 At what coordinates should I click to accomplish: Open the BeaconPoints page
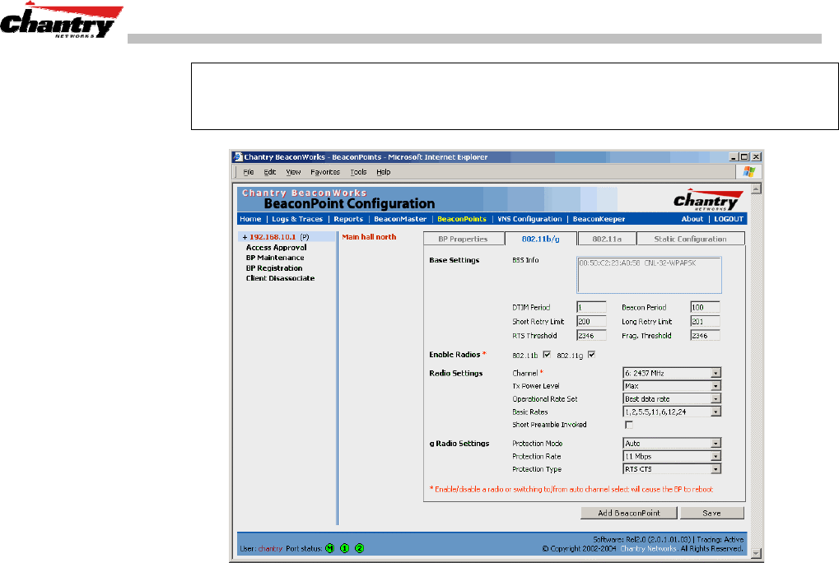coord(462,219)
